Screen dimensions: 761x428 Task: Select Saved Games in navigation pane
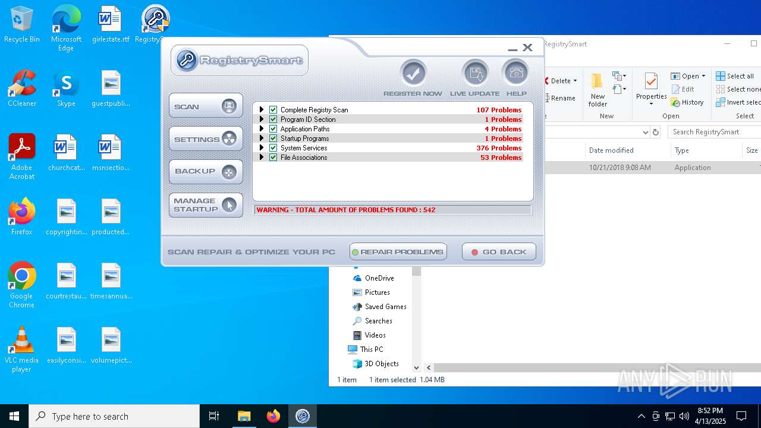(x=380, y=307)
